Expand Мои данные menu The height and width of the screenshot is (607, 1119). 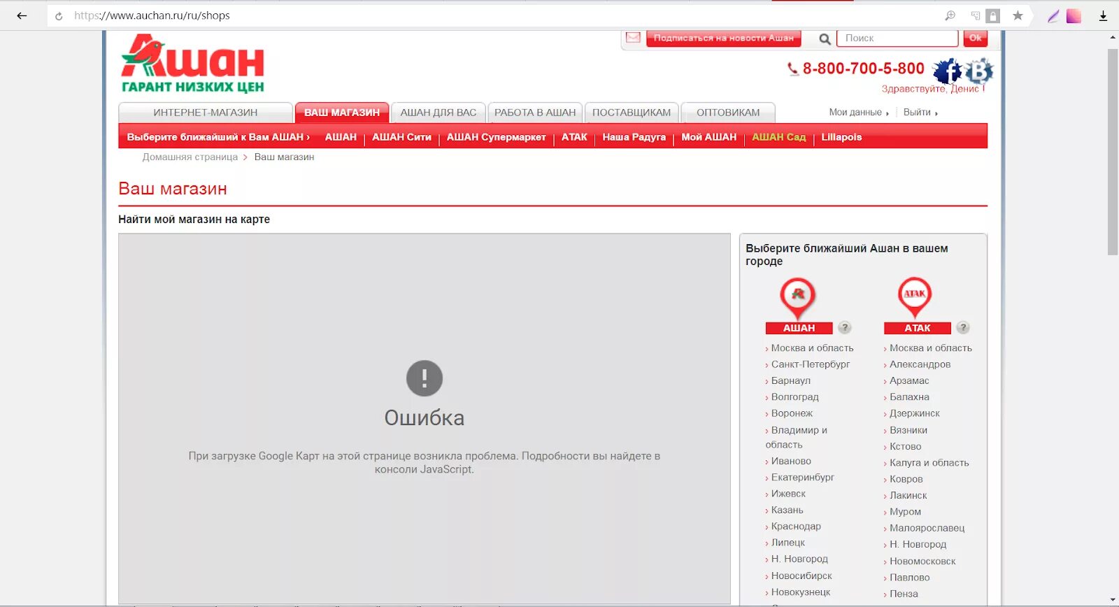(859, 113)
